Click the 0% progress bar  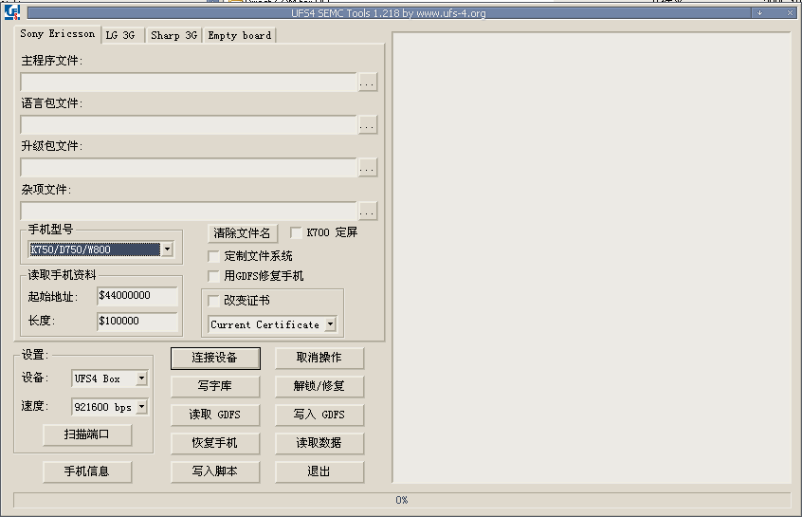point(401,500)
